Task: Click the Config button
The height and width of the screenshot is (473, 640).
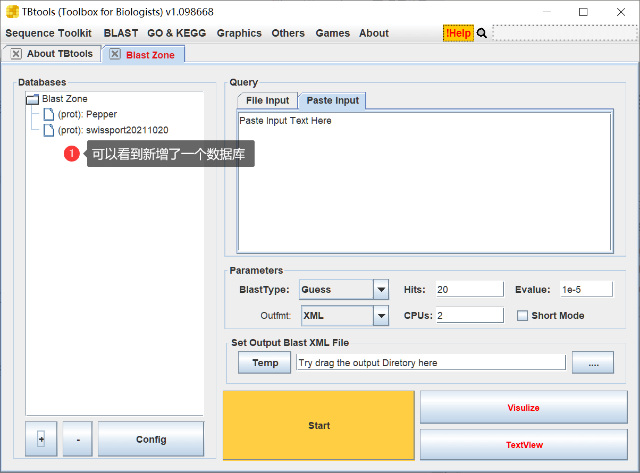Action: click(x=151, y=440)
